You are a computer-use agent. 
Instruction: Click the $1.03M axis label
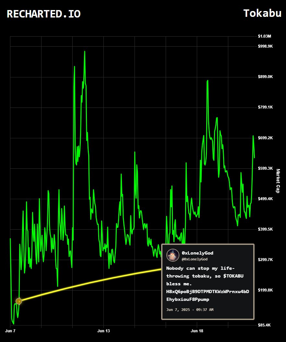(x=264, y=36)
